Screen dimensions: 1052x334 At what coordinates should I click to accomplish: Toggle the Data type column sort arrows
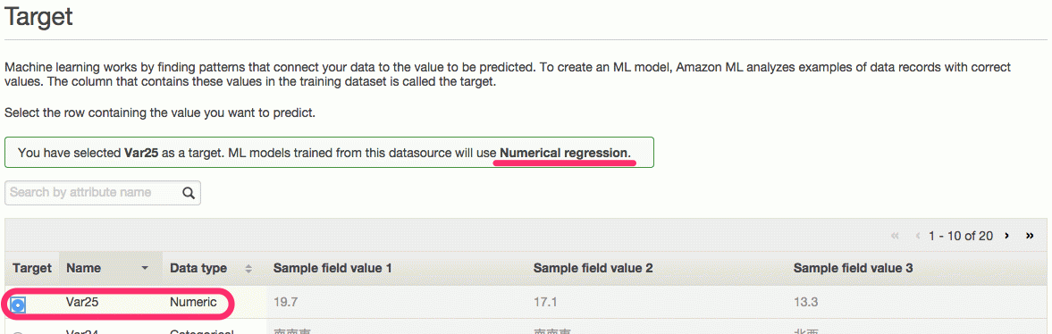click(248, 268)
